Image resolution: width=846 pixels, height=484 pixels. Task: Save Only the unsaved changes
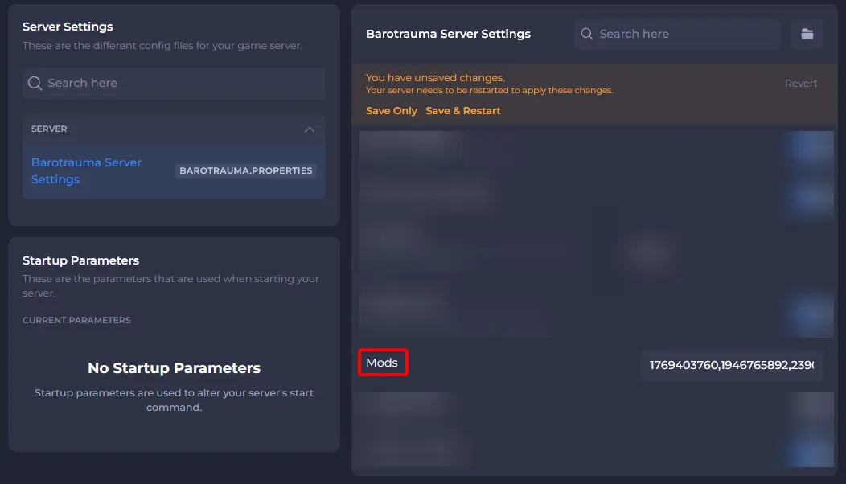pyautogui.click(x=391, y=111)
